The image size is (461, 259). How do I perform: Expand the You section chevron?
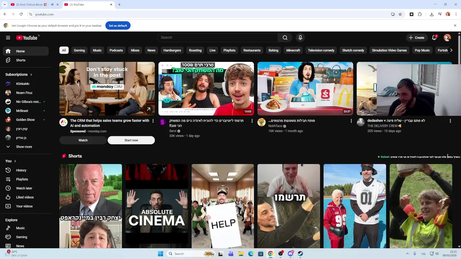[15, 161]
